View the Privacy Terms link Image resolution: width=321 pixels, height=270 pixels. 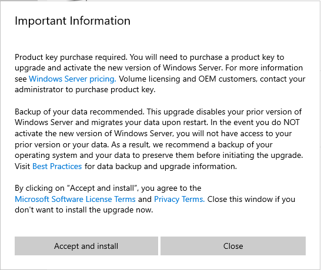click(179, 199)
